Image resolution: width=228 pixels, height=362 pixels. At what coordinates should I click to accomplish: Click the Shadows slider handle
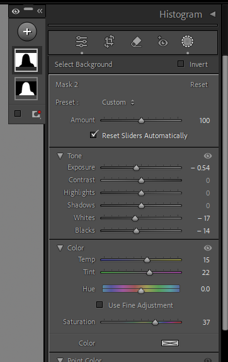coord(141,206)
